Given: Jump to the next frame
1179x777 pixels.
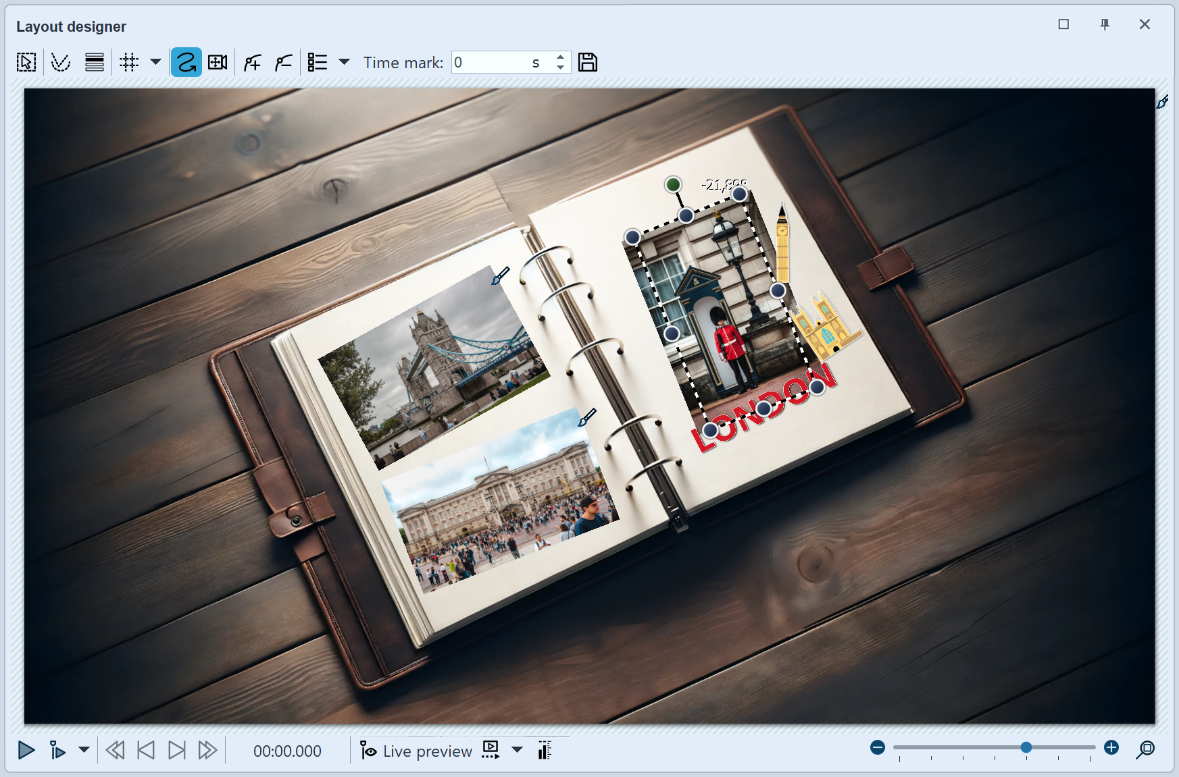Looking at the screenshot, I should point(176,750).
